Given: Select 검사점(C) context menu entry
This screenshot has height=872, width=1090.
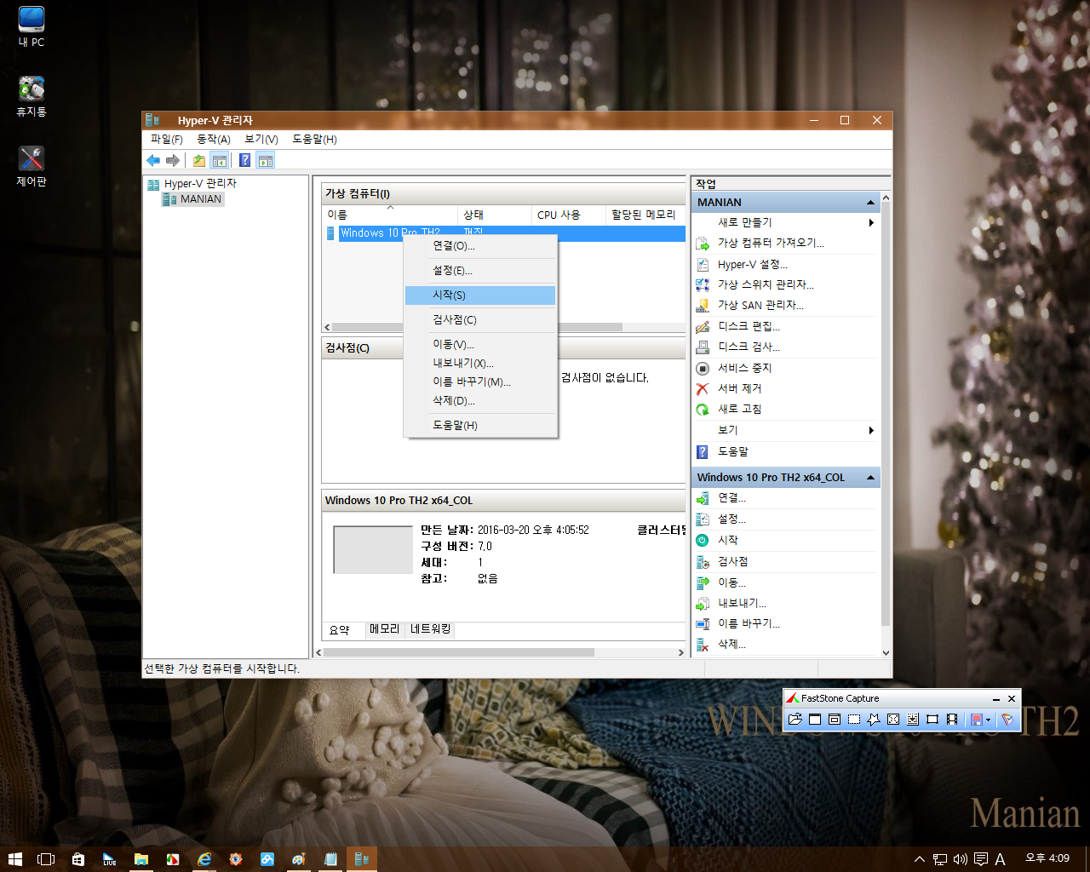Looking at the screenshot, I should 480,320.
